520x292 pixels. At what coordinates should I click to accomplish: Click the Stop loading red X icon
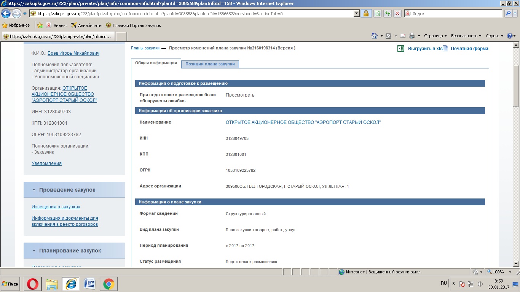(397, 14)
